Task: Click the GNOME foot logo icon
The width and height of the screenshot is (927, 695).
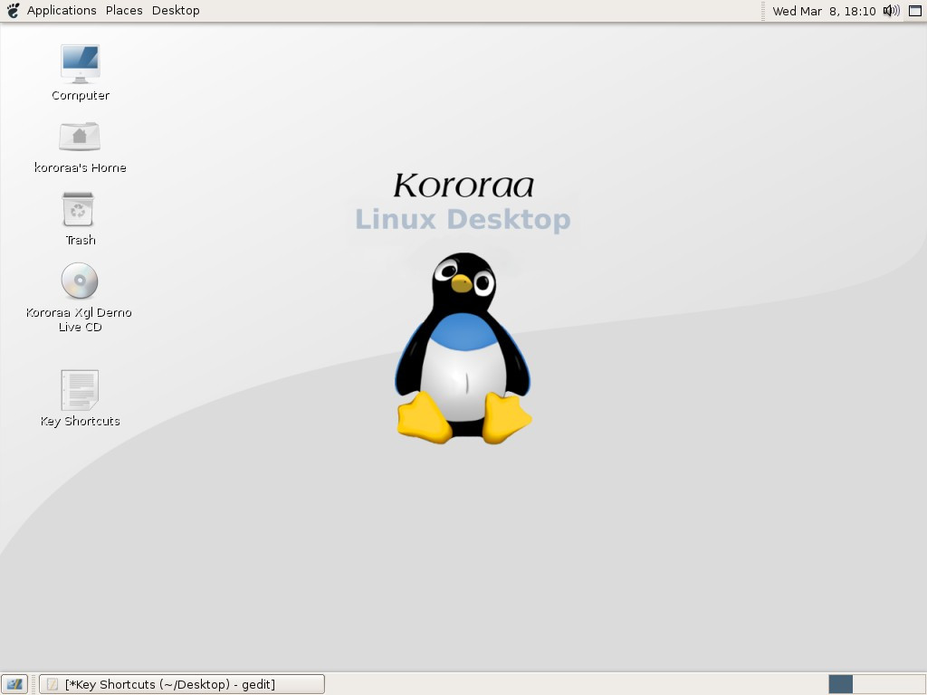Action: tap(13, 11)
